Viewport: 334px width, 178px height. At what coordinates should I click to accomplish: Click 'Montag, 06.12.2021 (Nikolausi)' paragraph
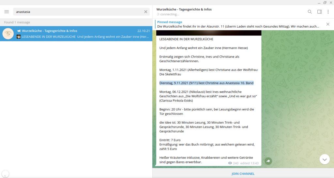[208, 96]
